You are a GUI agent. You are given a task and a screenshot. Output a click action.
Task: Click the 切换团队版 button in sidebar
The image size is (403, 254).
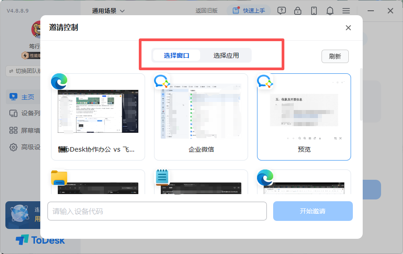tap(23, 71)
